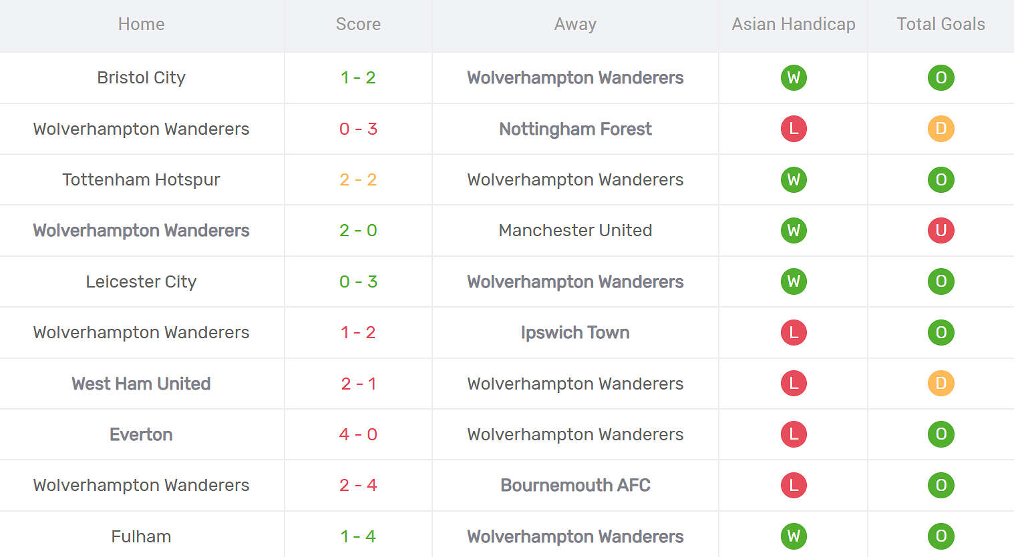Select the Score column header
The width and height of the screenshot is (1016, 557).
(358, 25)
